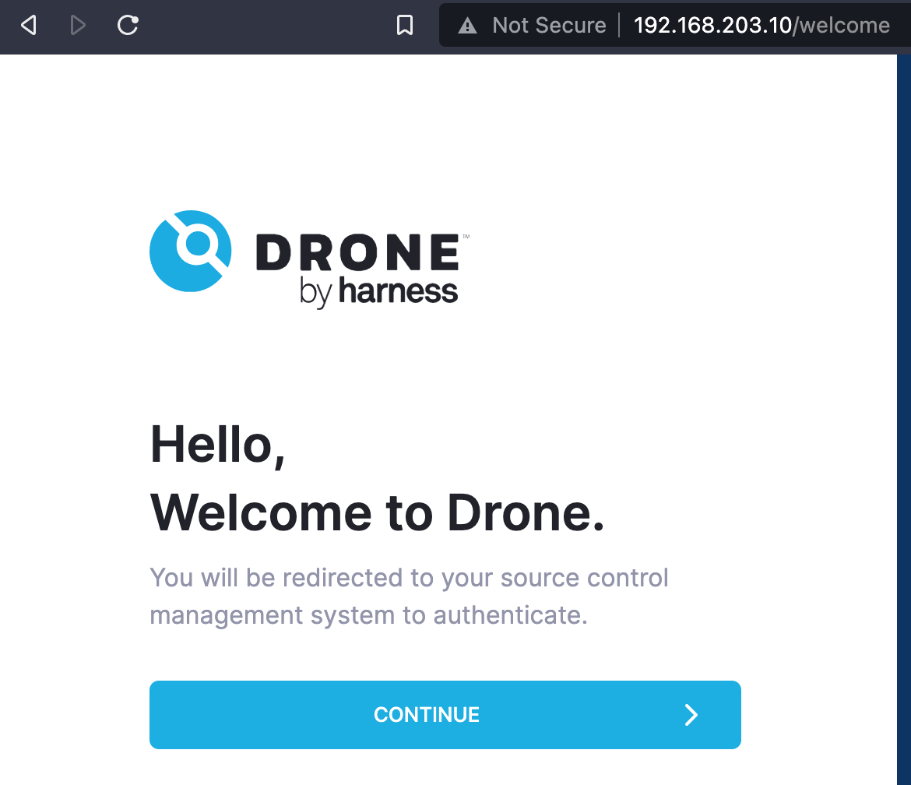
Task: Click the chevron arrow inside CONTINUE
Action: pyautogui.click(x=690, y=714)
